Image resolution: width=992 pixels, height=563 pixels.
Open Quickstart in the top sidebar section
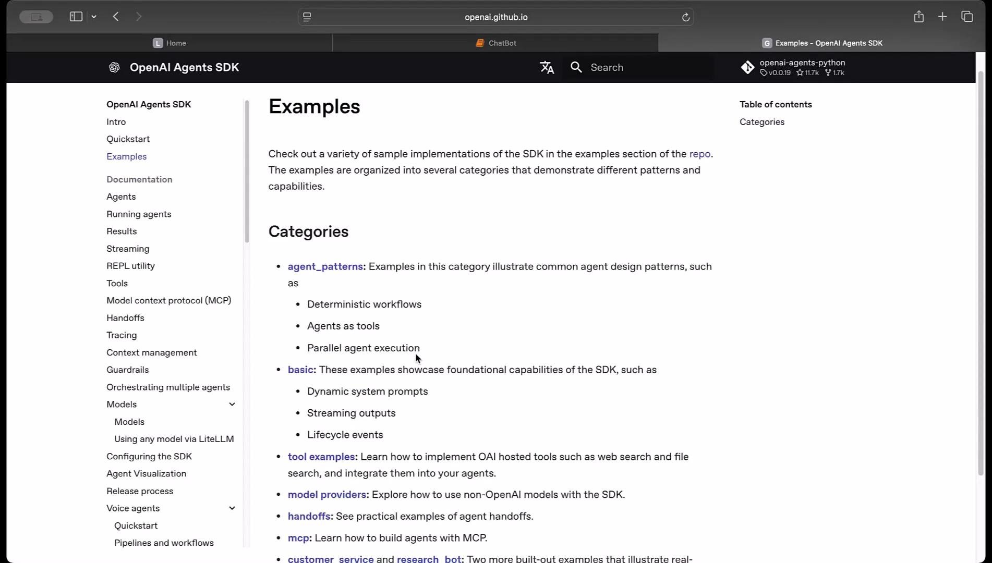[128, 139]
